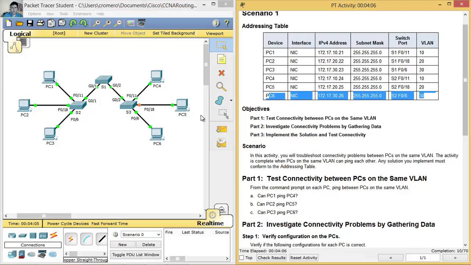Open the Help menu
Viewport: 471px width, 265px height.
(x=100, y=14)
